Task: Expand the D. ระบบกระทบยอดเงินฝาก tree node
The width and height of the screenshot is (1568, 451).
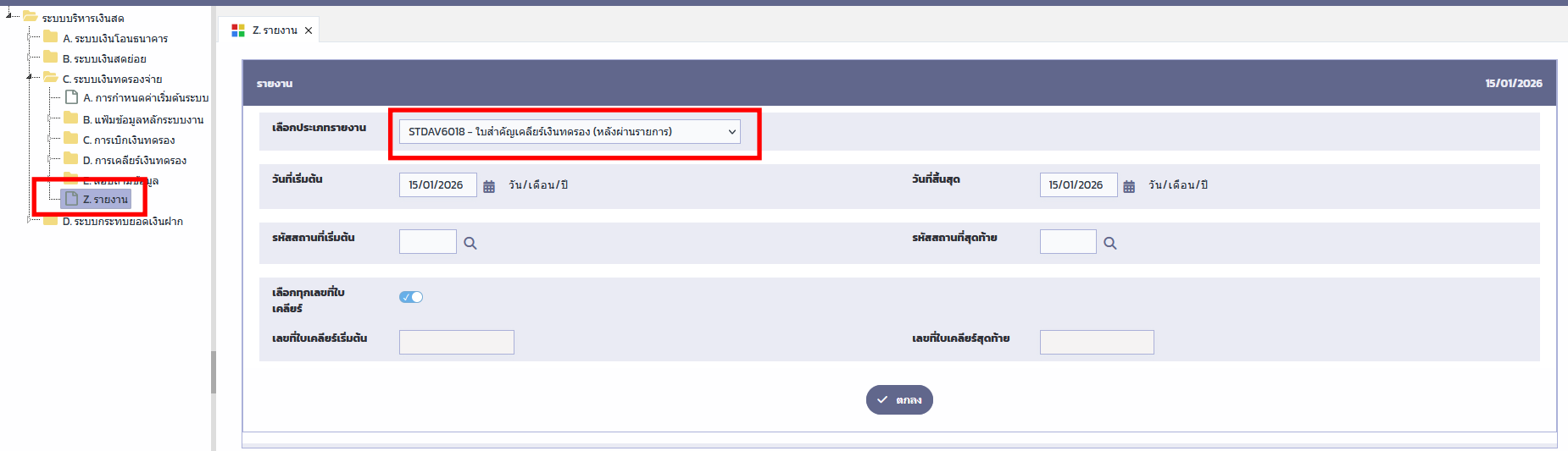Action: 31,221
